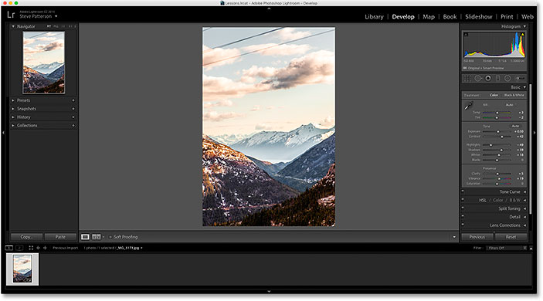Click the Copy button

(26, 237)
